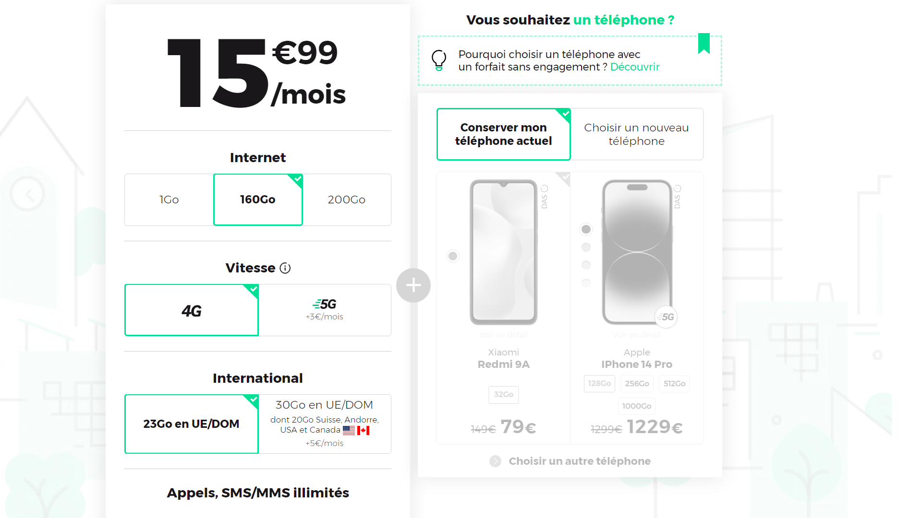Pick the first iPhone 14 Pro color swatch
922x518 pixels.
click(586, 229)
